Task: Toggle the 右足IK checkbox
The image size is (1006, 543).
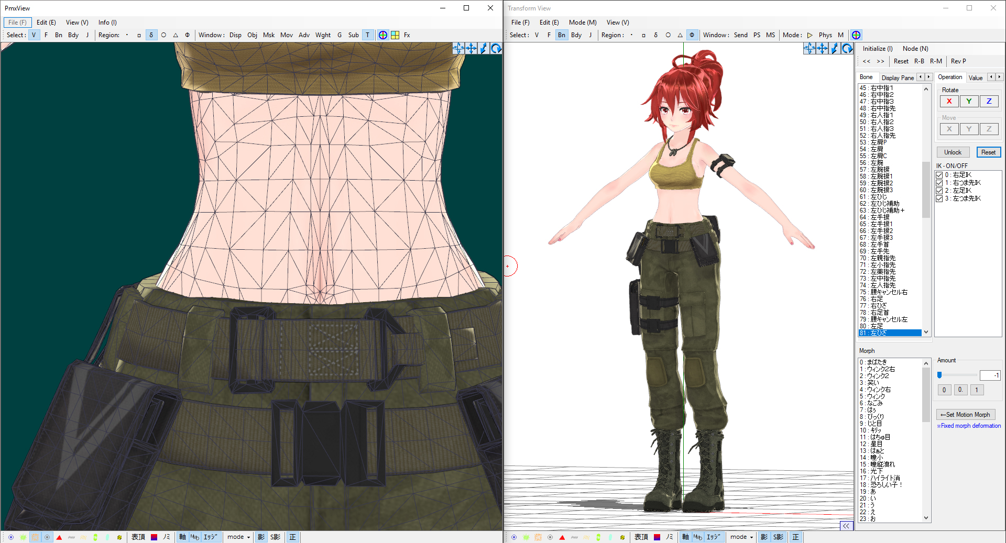Action: [939, 175]
